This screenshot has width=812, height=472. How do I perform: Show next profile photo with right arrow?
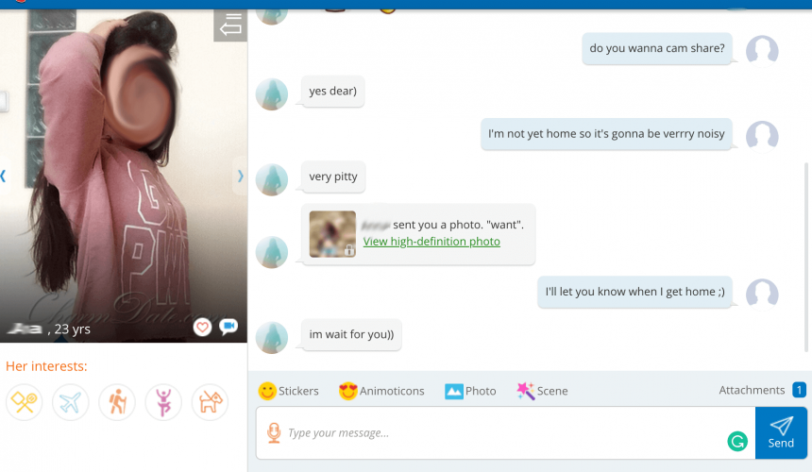click(x=240, y=176)
